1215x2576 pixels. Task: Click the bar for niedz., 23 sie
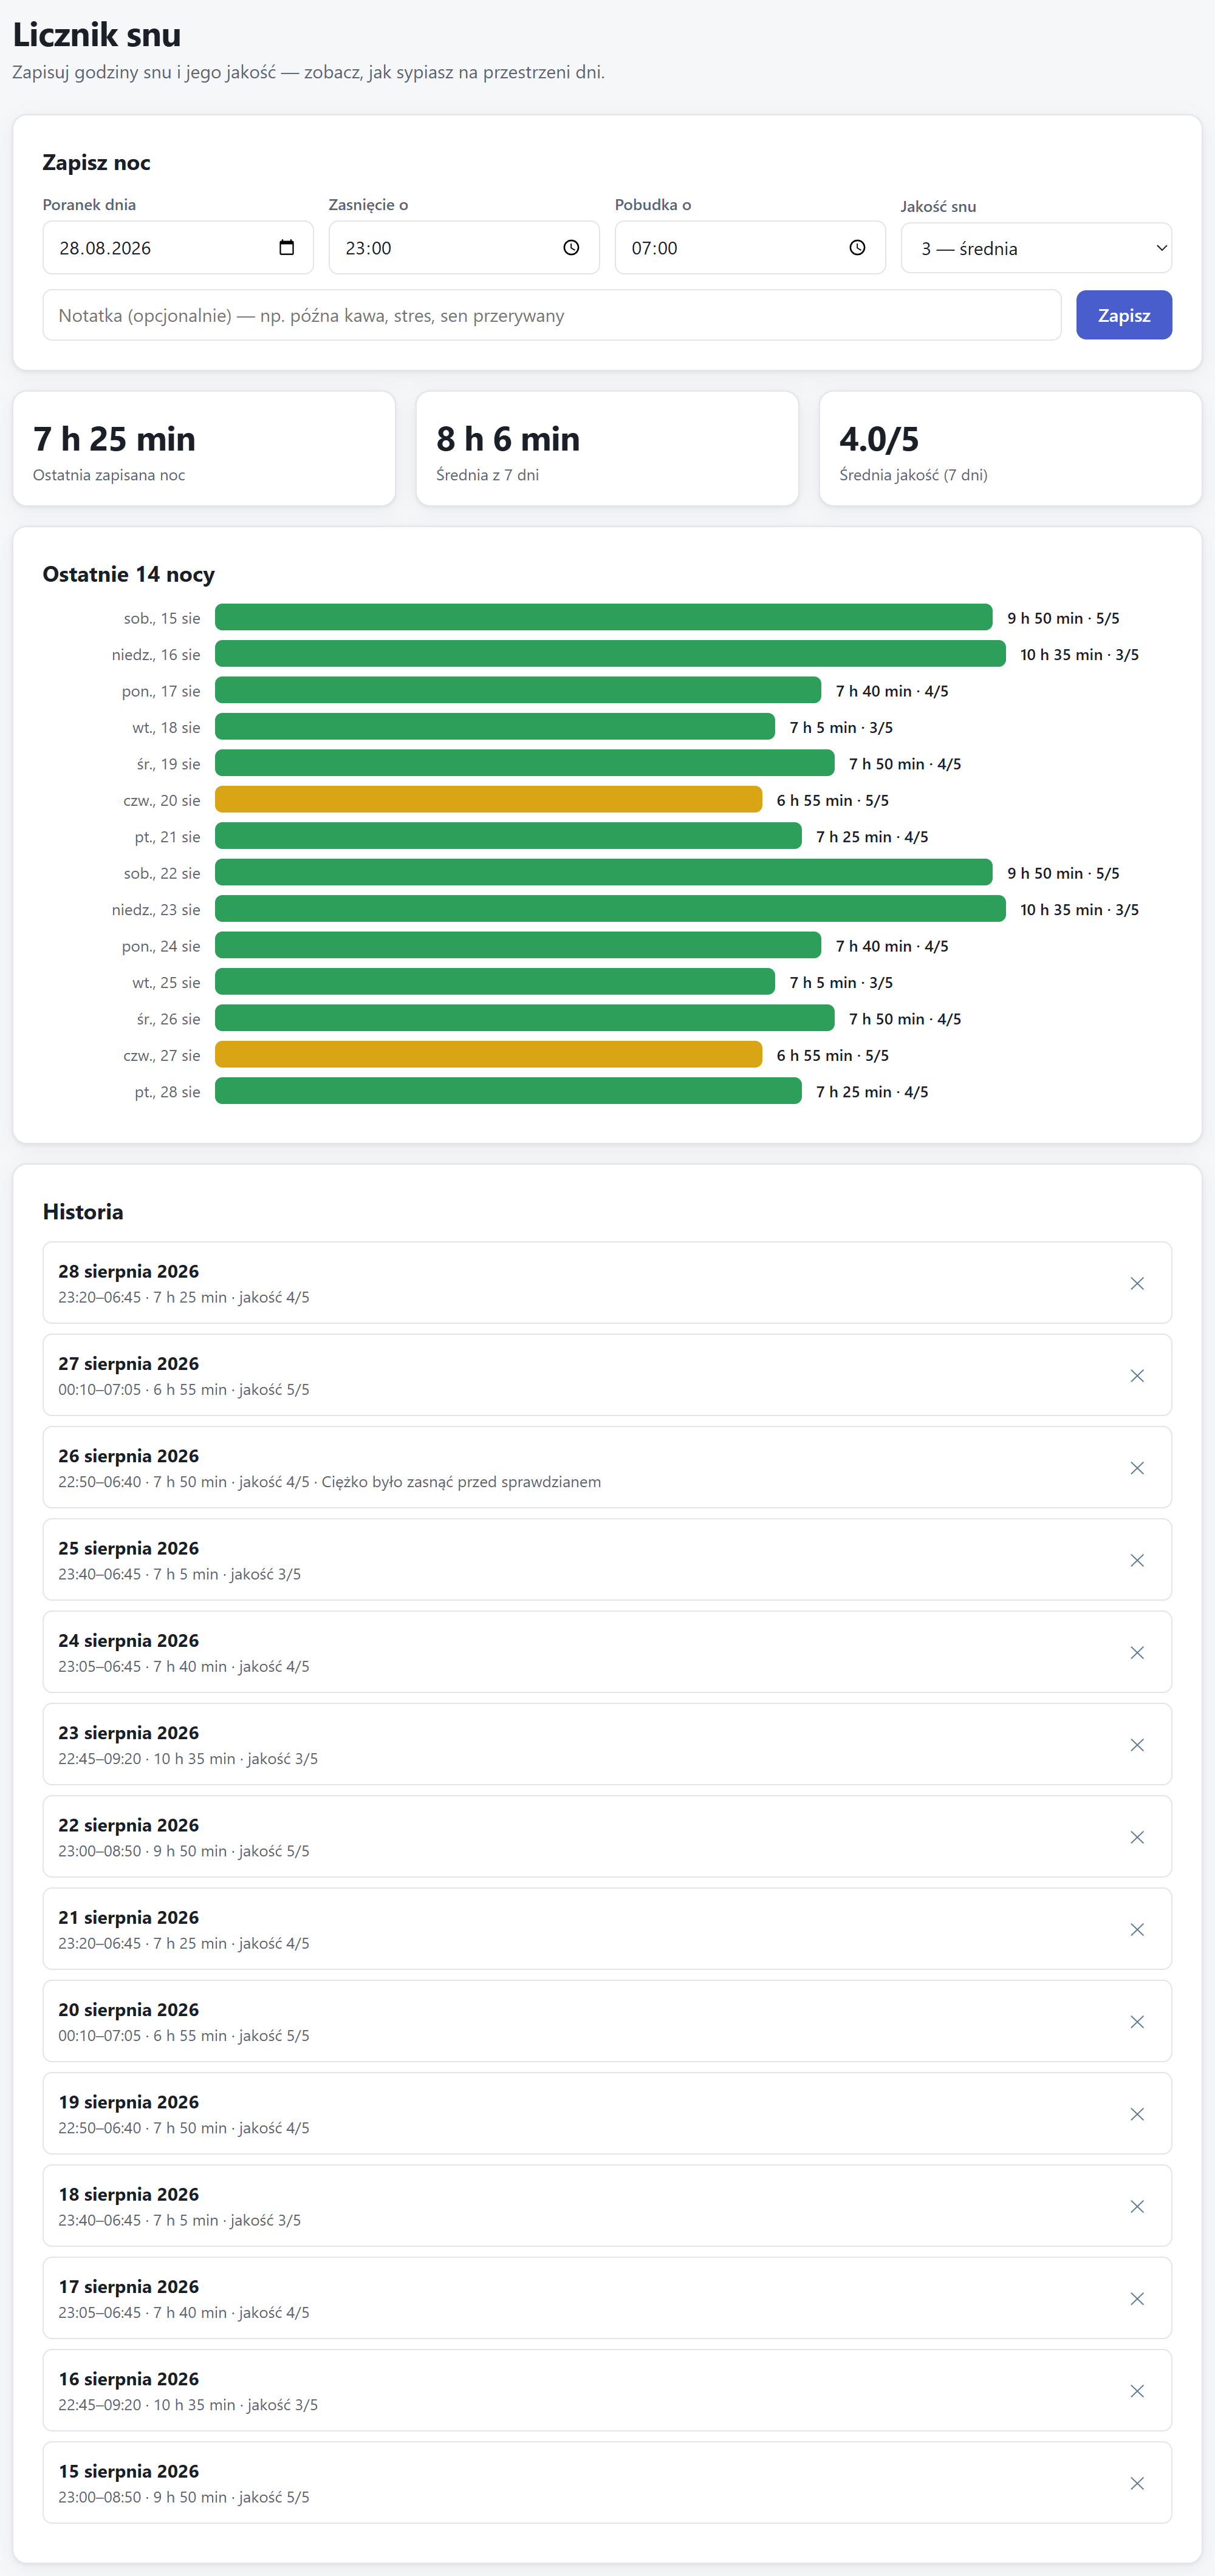click(610, 909)
